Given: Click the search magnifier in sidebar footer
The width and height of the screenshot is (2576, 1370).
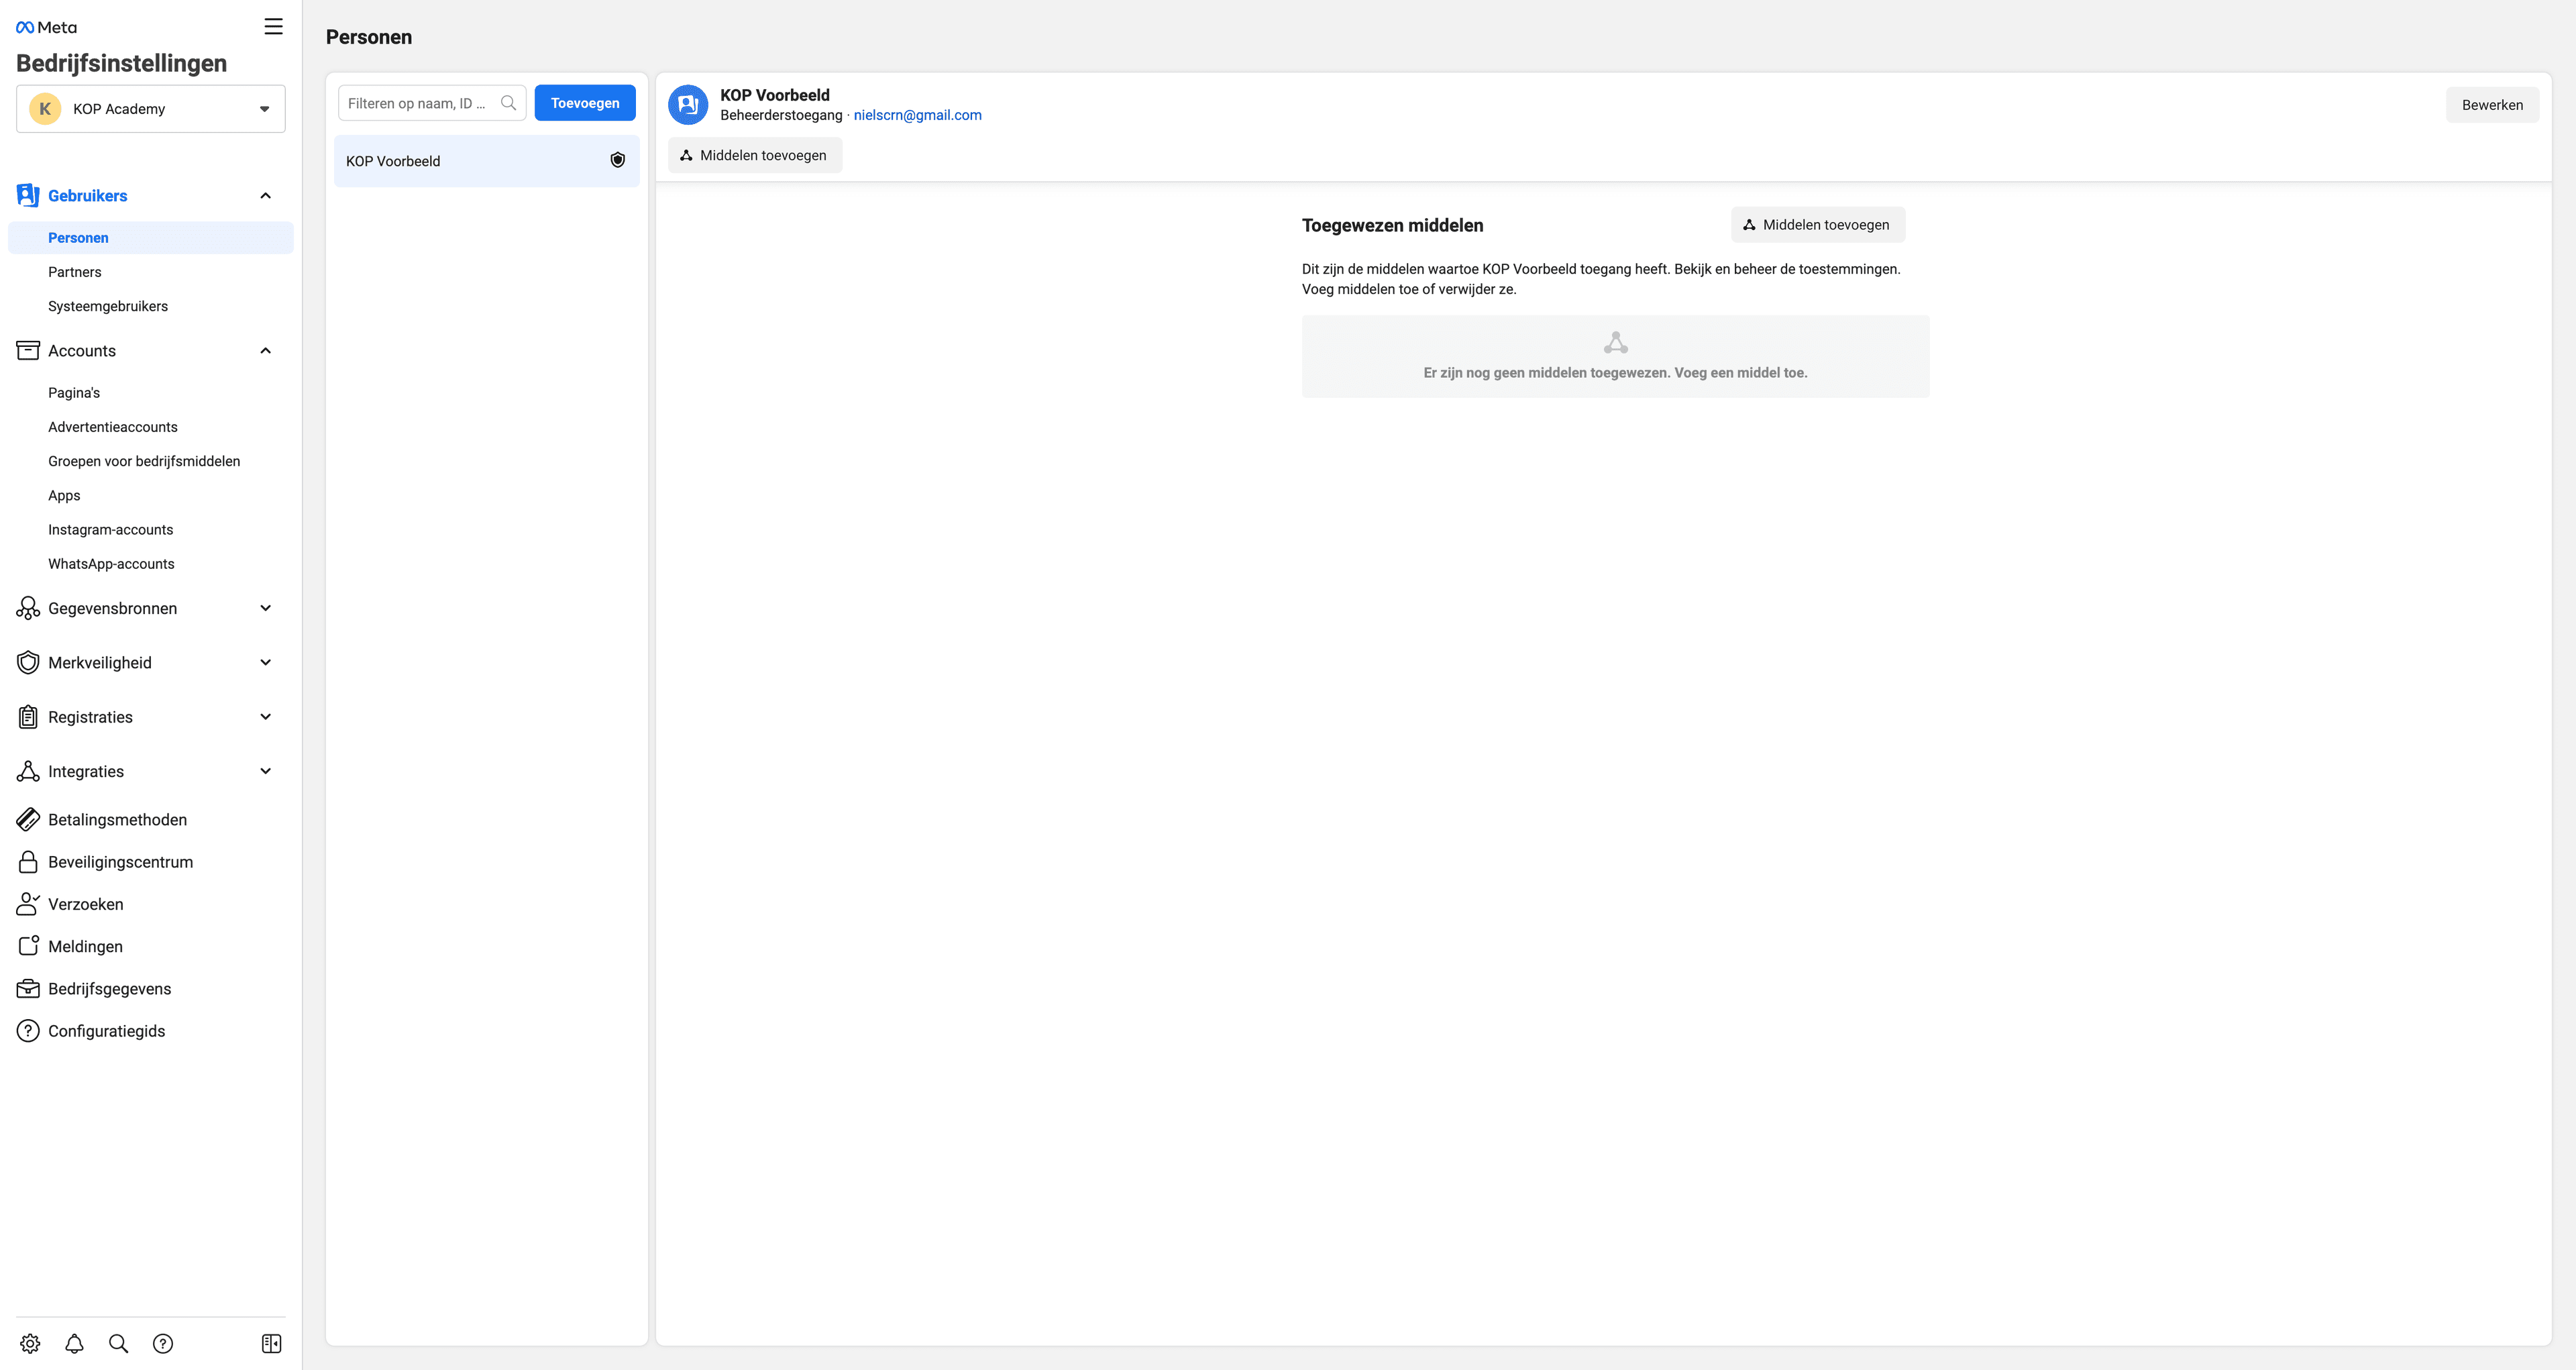Looking at the screenshot, I should point(118,1343).
